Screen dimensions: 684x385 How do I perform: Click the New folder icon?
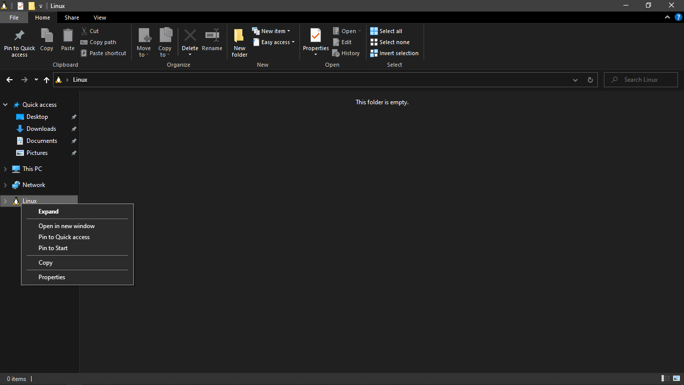coord(239,36)
